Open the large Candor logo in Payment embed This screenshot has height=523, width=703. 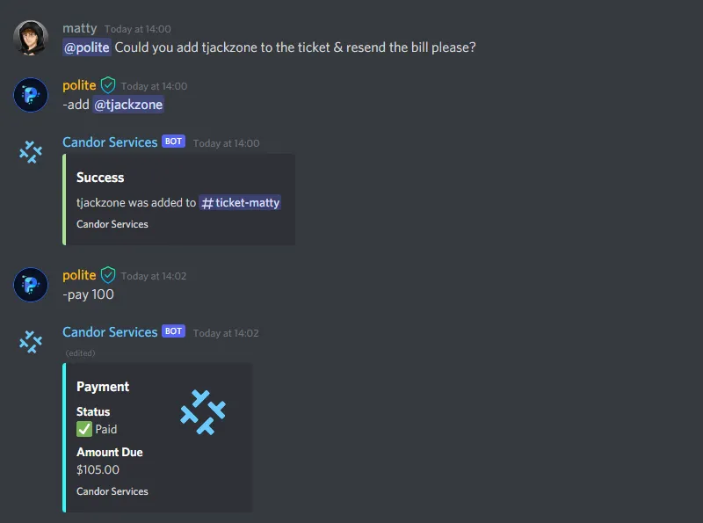(x=203, y=411)
